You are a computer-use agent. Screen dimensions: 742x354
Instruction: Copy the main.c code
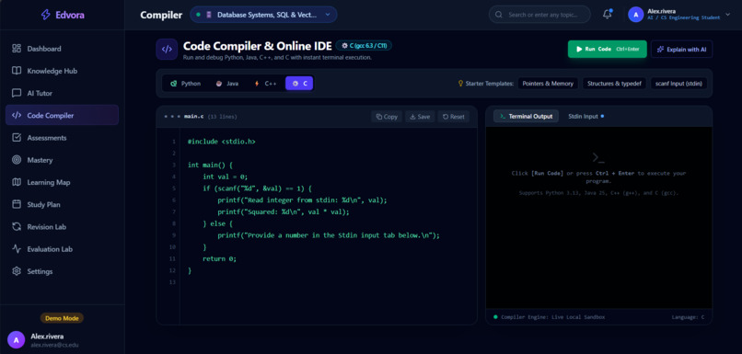coord(387,117)
